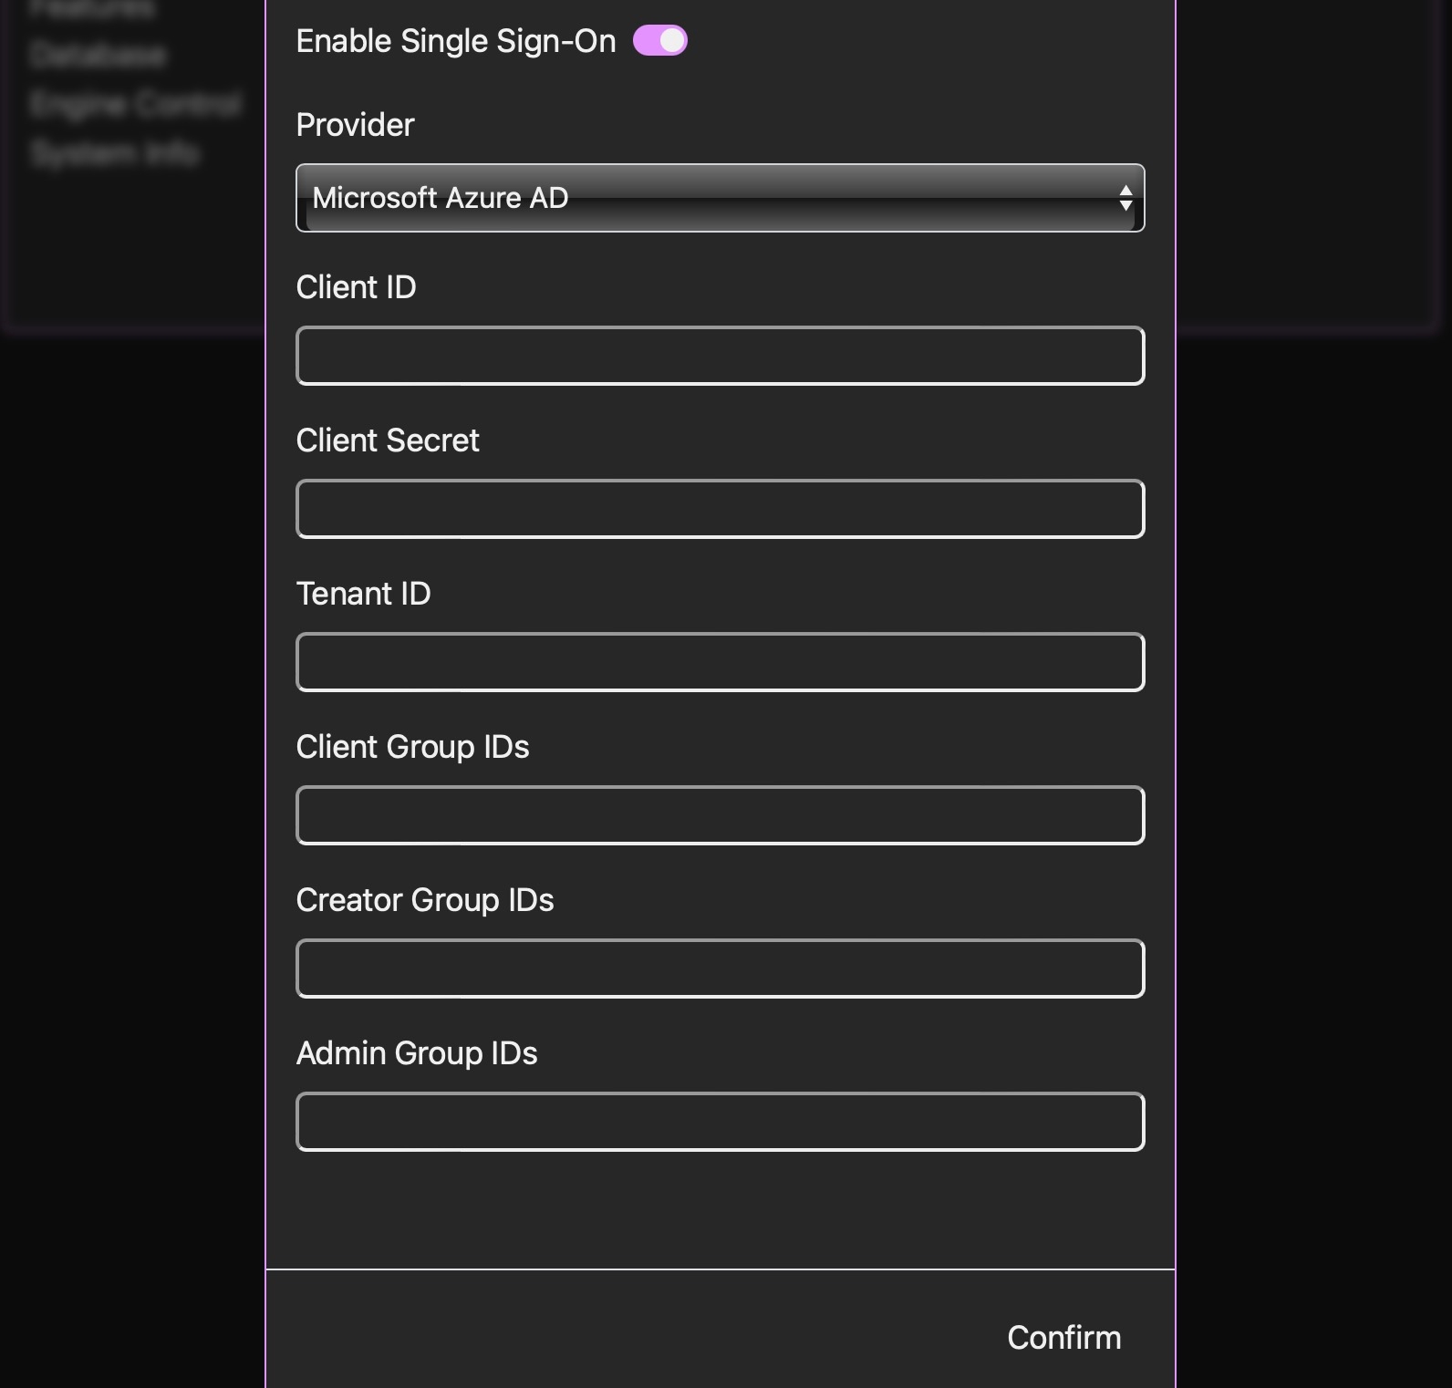
Task: Select the Tenant ID input box
Action: click(x=720, y=662)
